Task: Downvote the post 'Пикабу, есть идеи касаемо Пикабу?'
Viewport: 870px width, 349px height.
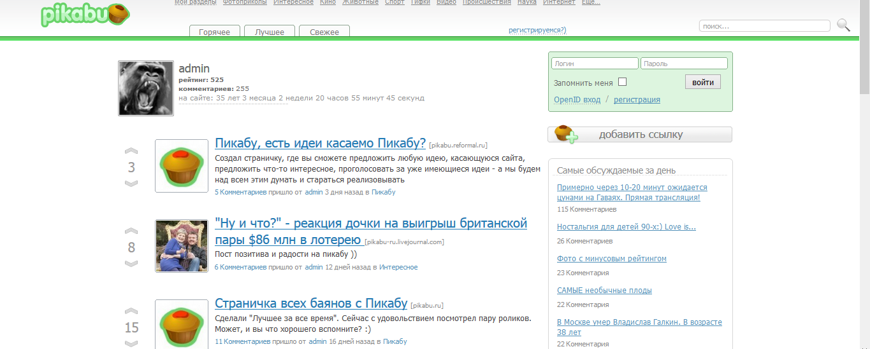Action: tap(131, 184)
